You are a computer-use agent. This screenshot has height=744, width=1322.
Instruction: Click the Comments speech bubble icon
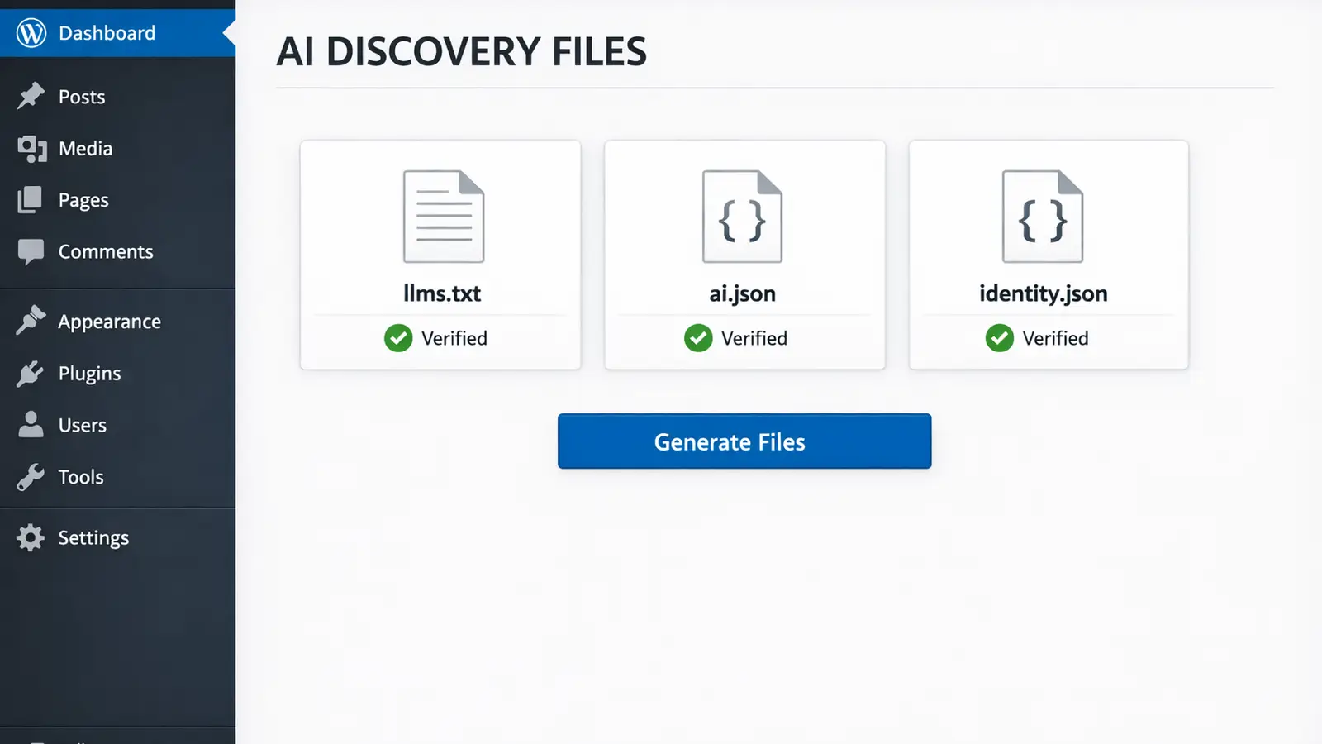tap(31, 251)
